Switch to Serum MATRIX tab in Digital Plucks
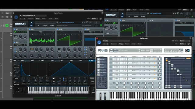Screen dimensions: 195x109 45,24
